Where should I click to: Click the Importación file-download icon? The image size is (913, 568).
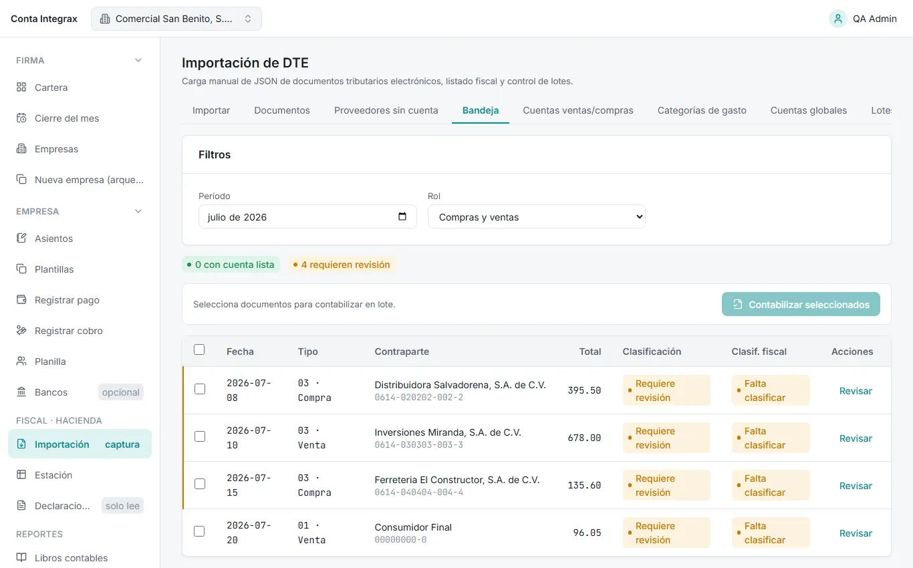coord(21,444)
